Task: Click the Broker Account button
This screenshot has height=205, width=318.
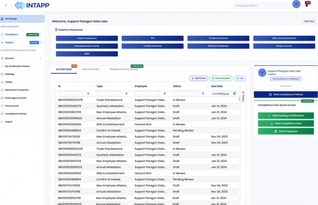Action: pyautogui.click(x=284, y=46)
